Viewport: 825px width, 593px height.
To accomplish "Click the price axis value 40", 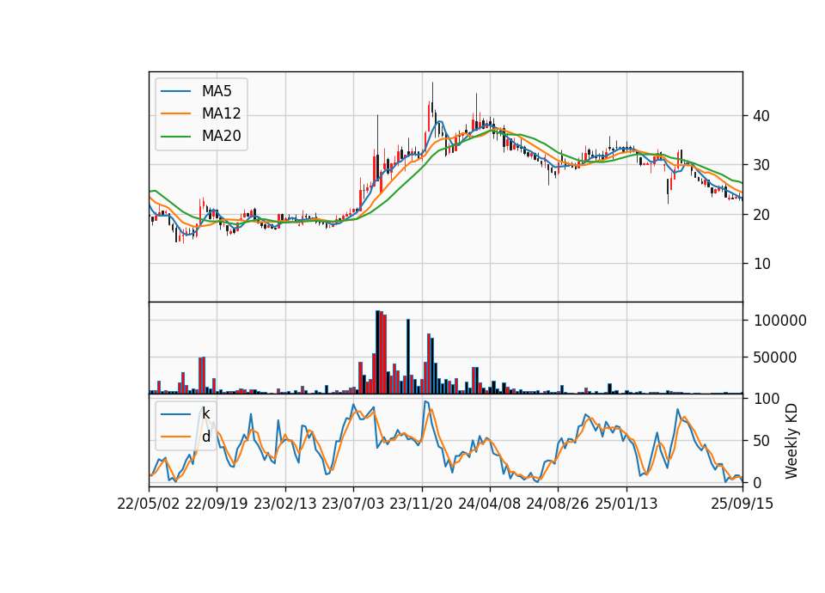I will [761, 116].
